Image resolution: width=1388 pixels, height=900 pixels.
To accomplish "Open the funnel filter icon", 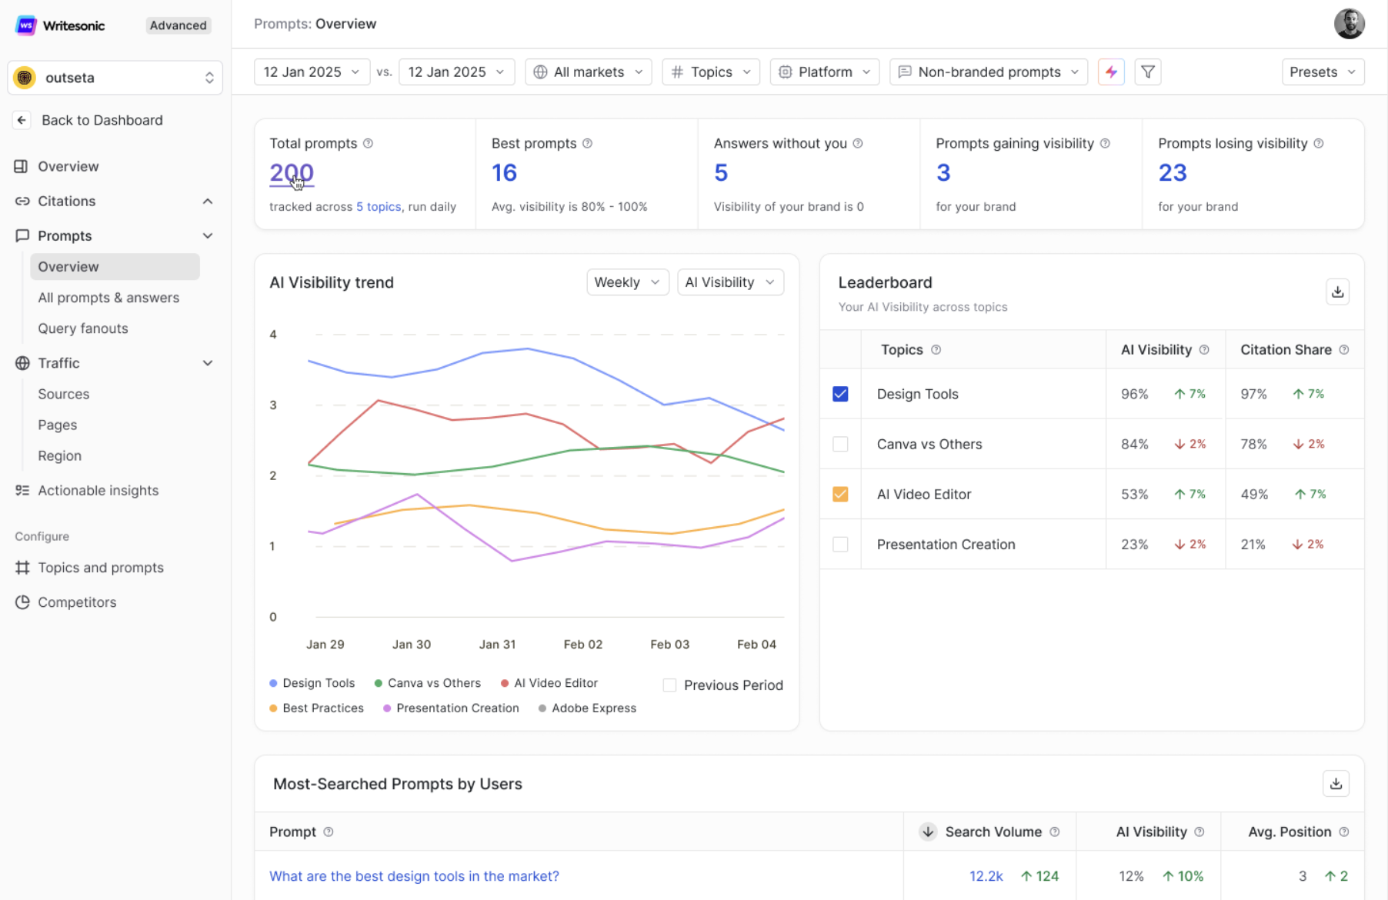I will tap(1147, 72).
